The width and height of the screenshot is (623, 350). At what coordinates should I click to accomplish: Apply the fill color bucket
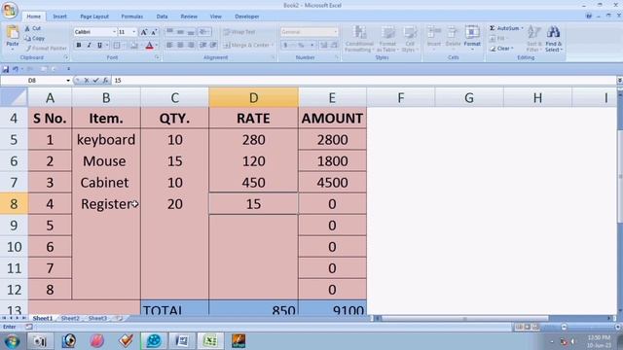point(134,46)
